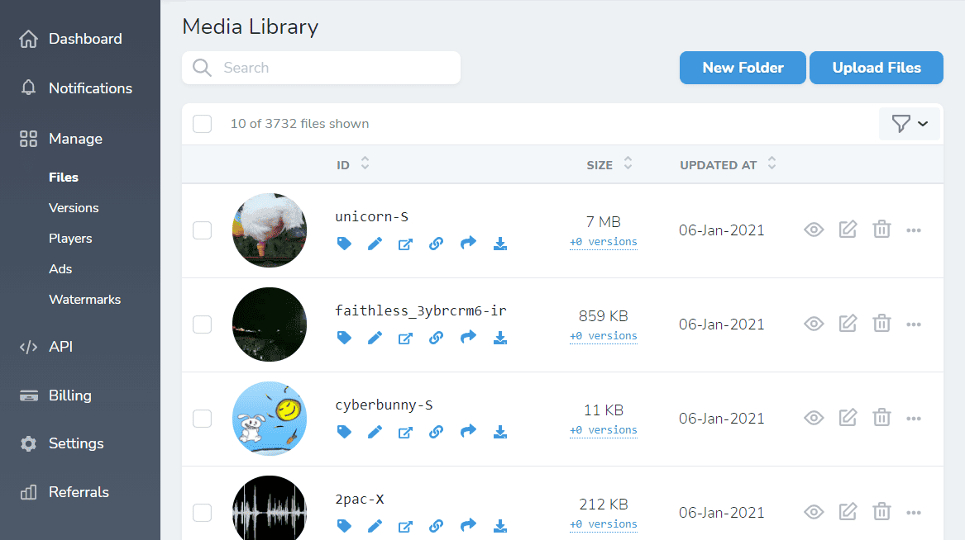Screen dimensions: 965x540
Task: Click the tag icon under unicorn-S
Action: (x=344, y=244)
